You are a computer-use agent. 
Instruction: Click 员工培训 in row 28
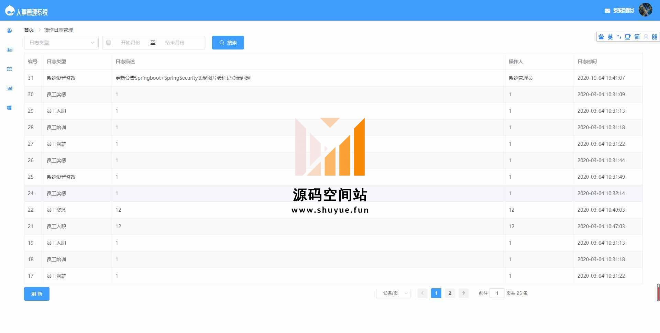[56, 127]
